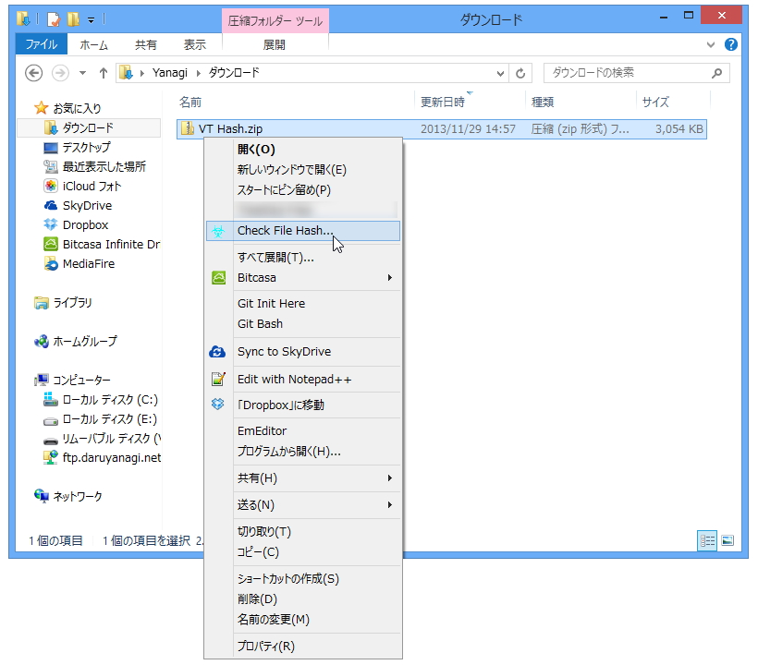The height and width of the screenshot is (665, 758).
Task: Click the Notepad++ icon in the context menu
Action: point(220,378)
